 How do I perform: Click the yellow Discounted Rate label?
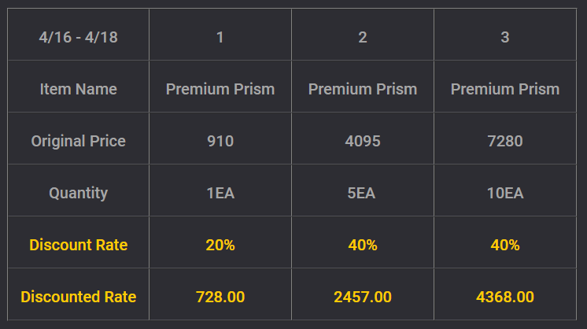pos(78,297)
